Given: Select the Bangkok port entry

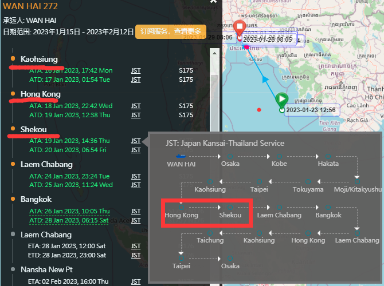Looking at the screenshot, I should (36, 199).
